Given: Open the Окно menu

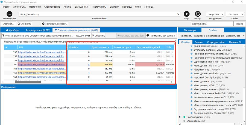Looking at the screenshot, I should click(x=138, y=7).
